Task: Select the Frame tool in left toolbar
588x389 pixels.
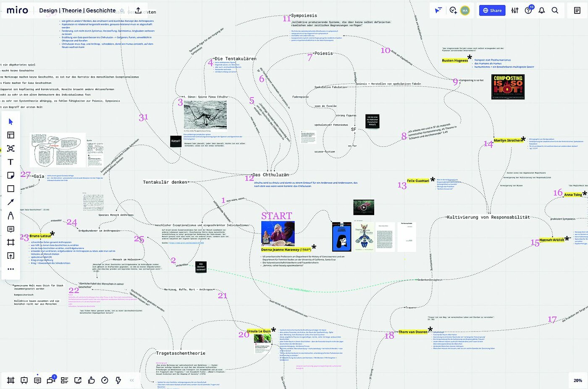Action: (11, 242)
